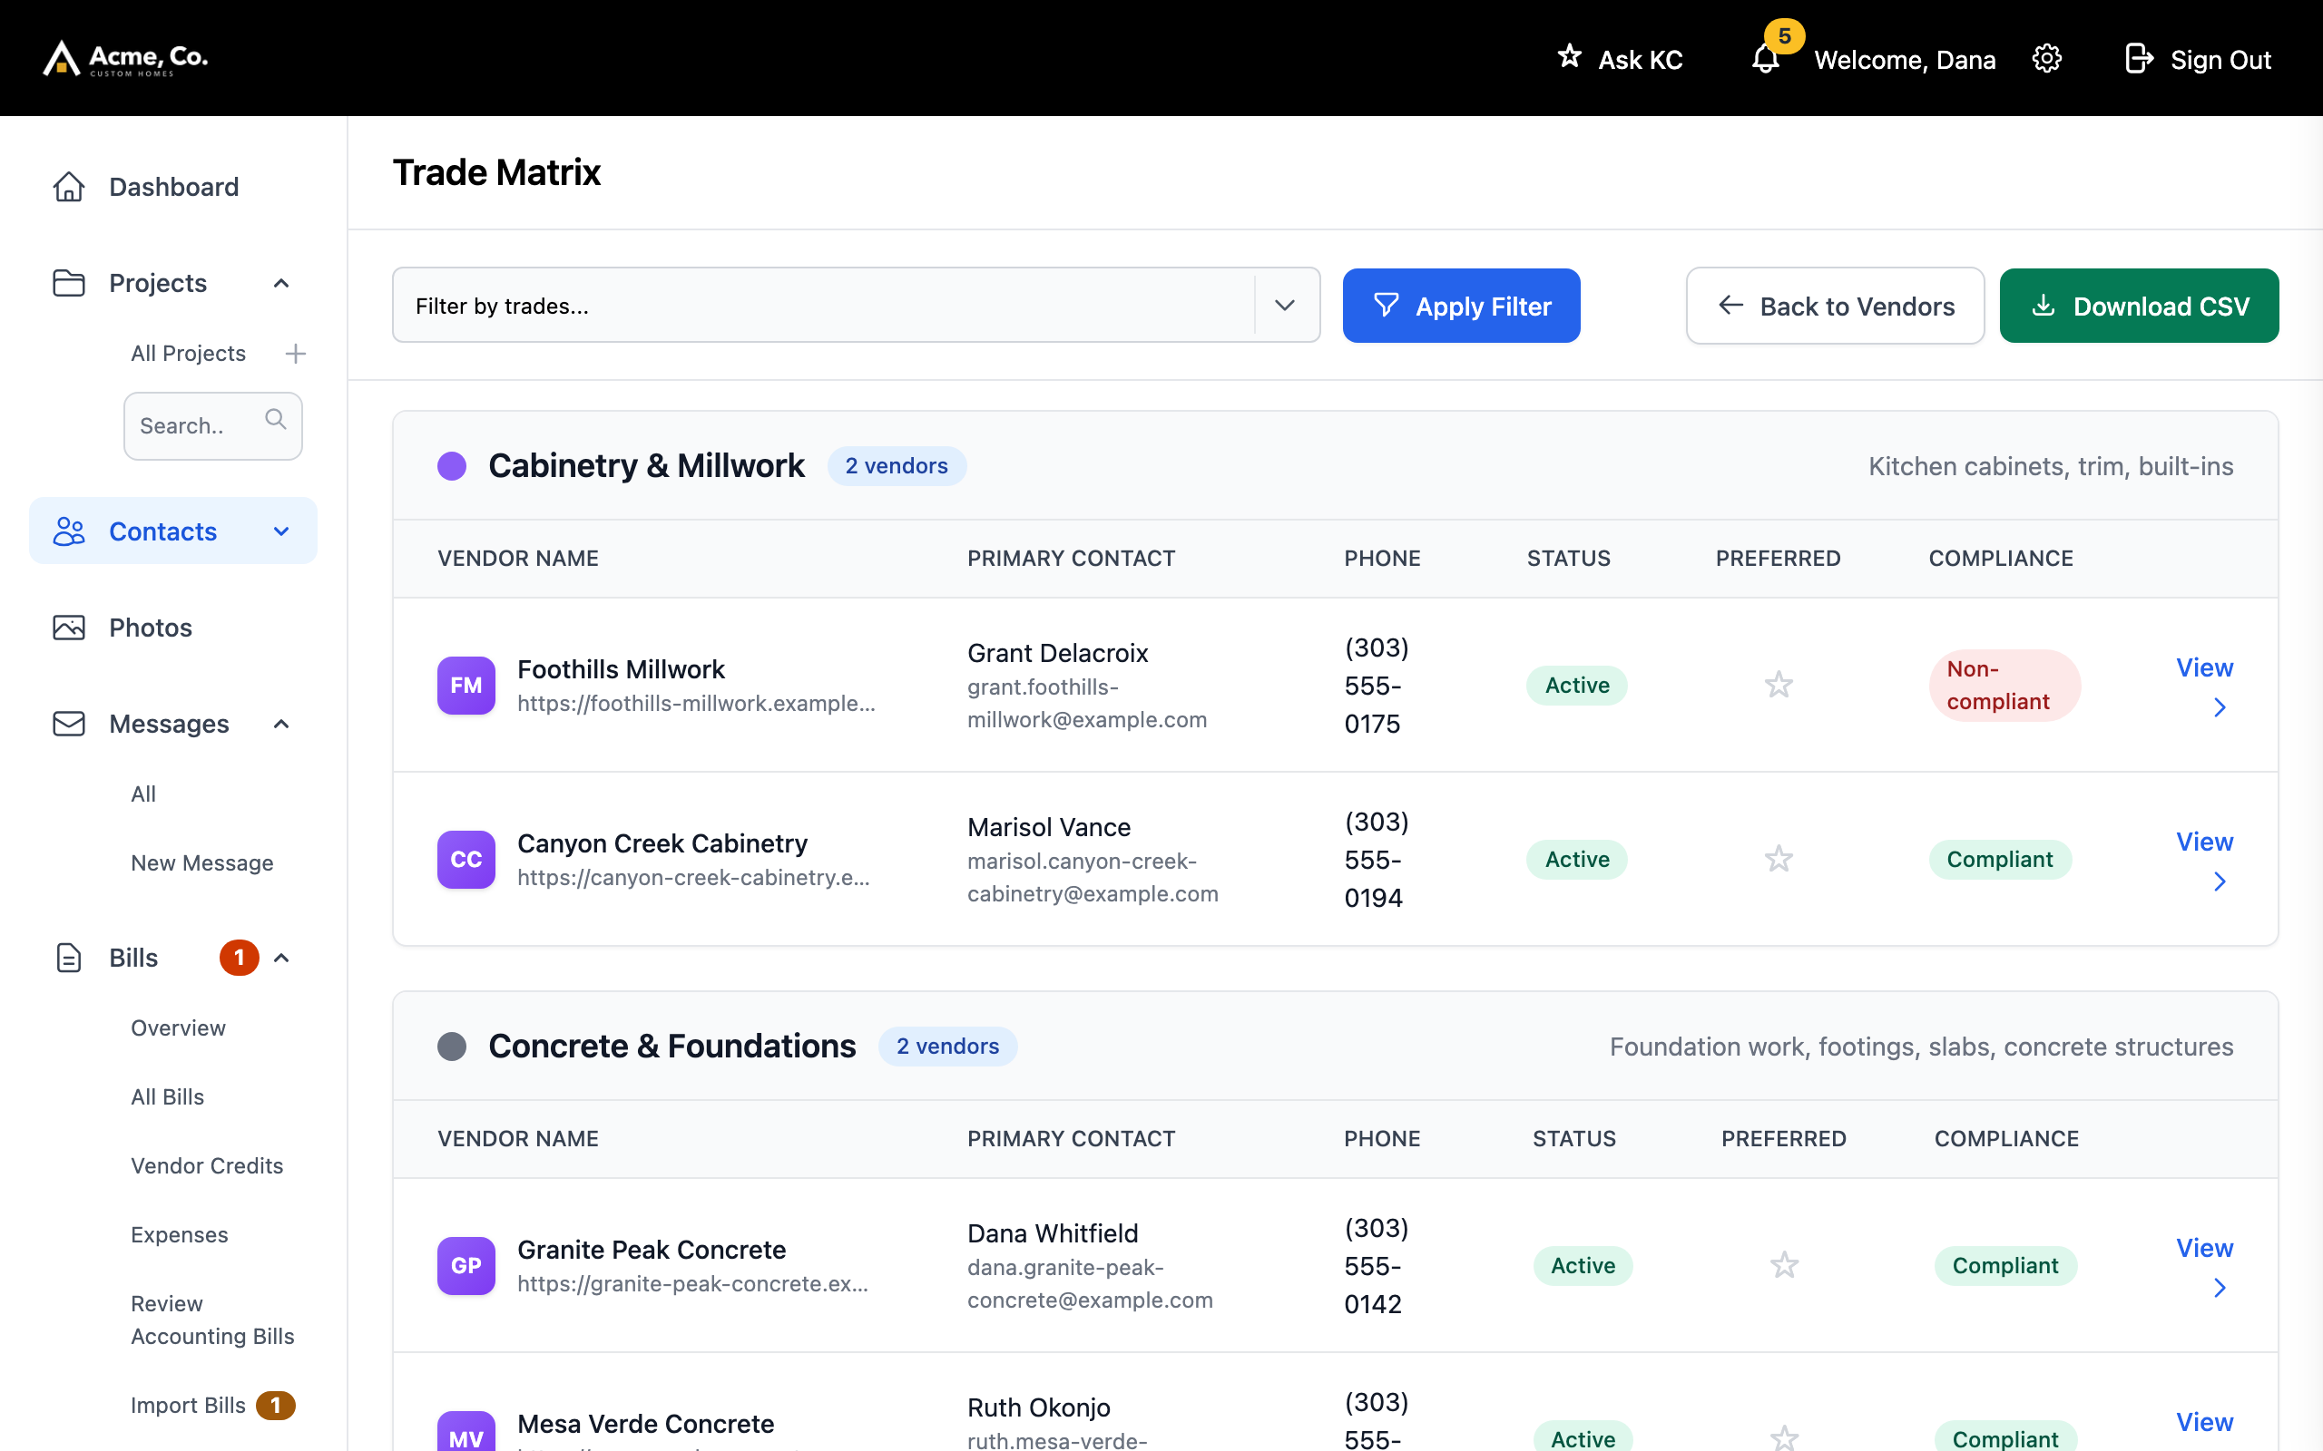Focus the sidebar Search field

[x=213, y=426]
